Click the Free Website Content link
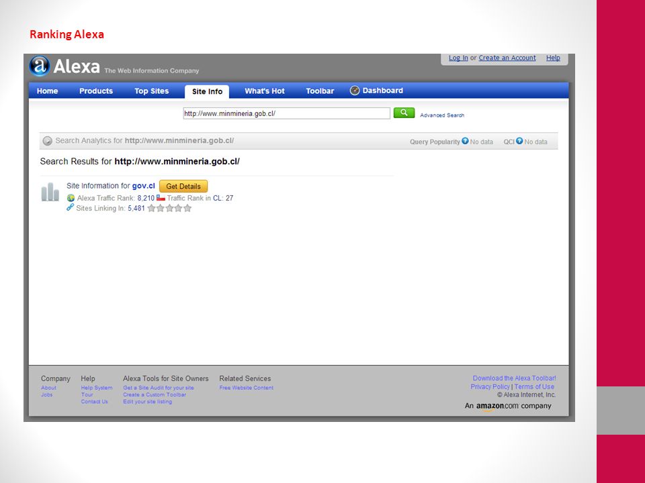The image size is (645, 483). 247,388
